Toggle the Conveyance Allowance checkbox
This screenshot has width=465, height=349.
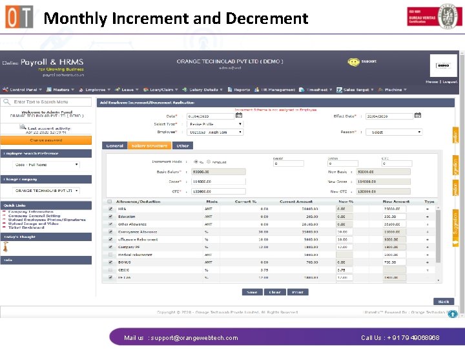coord(110,232)
